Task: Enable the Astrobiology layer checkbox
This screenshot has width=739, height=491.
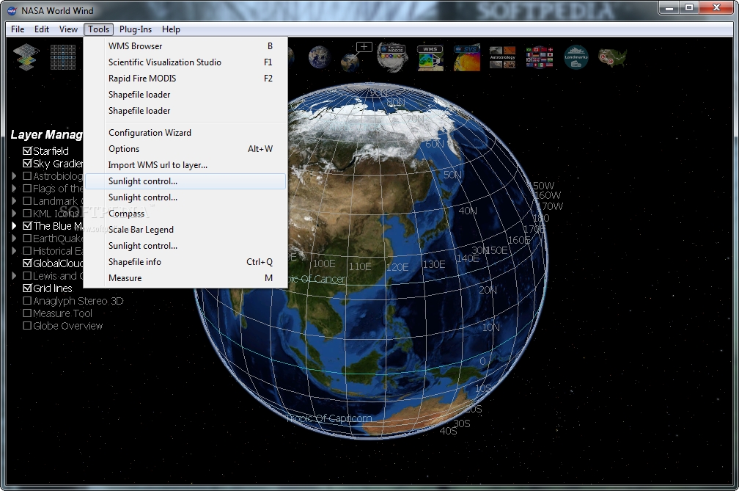Action: [27, 176]
